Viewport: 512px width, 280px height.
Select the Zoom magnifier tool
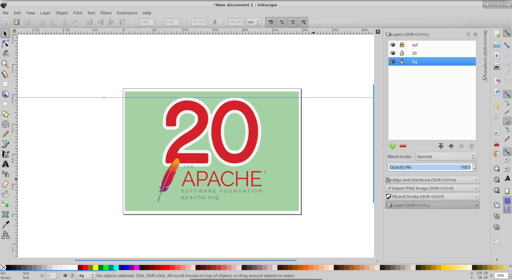(5, 64)
